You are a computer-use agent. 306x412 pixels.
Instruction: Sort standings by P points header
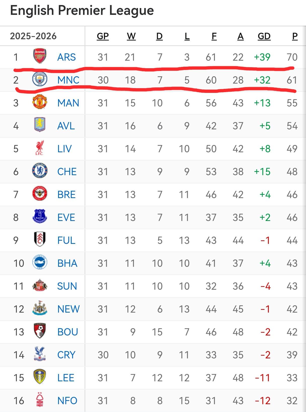click(295, 36)
